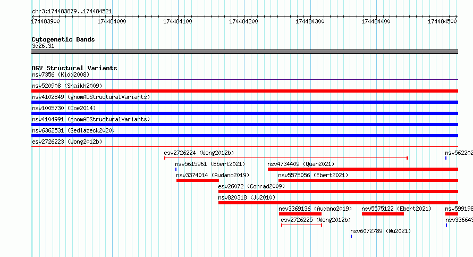The width and height of the screenshot is (473, 257).
Task: Select the blue bar of nsv6362531
Action: [244, 136]
